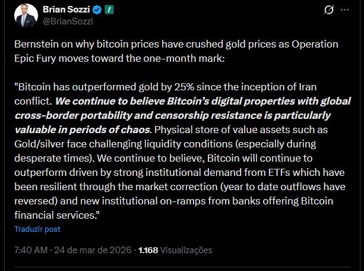Click the blue verified checkmark badge
The image size is (364, 271).
(x=96, y=10)
